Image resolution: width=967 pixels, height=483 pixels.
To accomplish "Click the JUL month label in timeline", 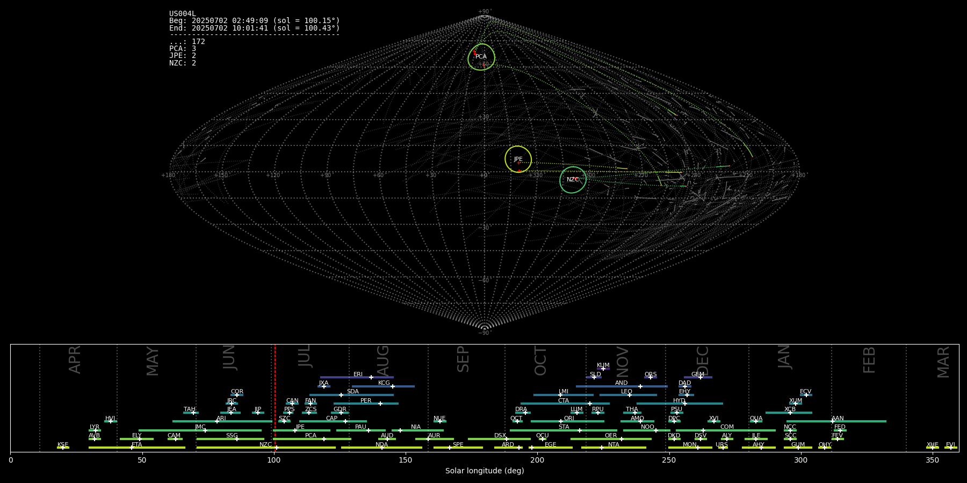I will [305, 356].
